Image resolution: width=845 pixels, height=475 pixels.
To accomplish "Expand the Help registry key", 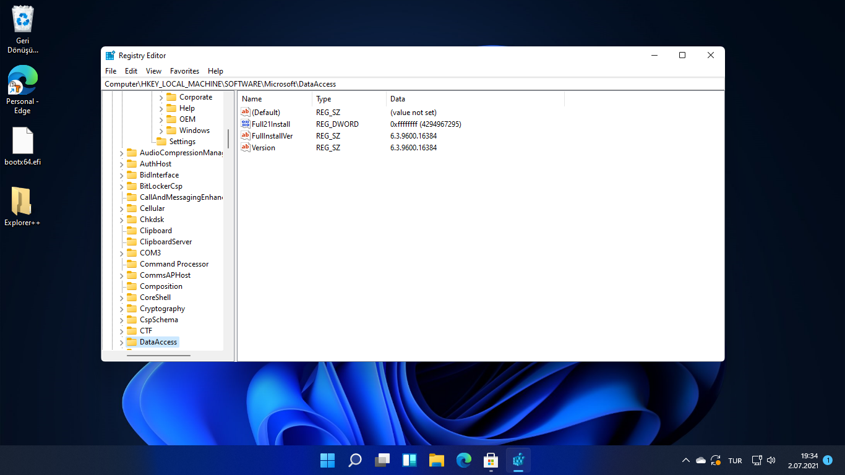I will (161, 108).
